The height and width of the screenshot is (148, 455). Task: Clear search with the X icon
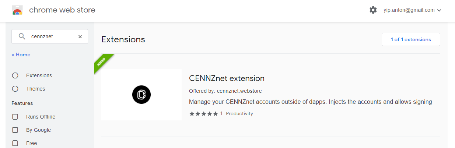coord(80,36)
